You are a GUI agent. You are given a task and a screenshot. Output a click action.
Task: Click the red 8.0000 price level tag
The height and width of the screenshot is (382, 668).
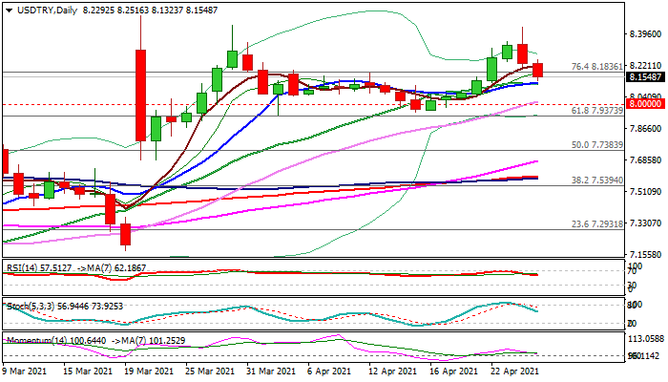pos(643,103)
